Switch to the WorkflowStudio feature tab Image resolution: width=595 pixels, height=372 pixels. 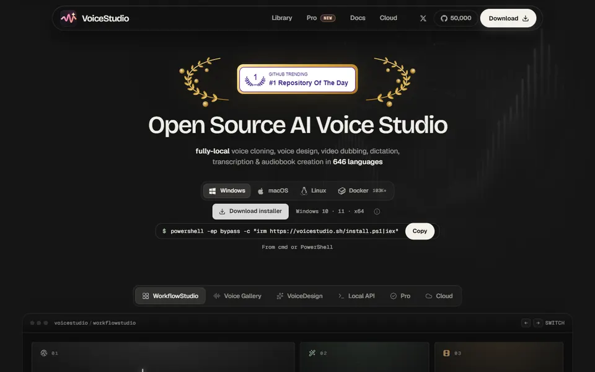170,296
